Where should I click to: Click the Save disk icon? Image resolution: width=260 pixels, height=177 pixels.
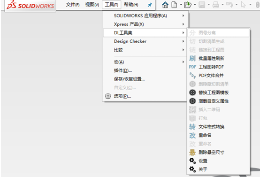click(202, 5)
